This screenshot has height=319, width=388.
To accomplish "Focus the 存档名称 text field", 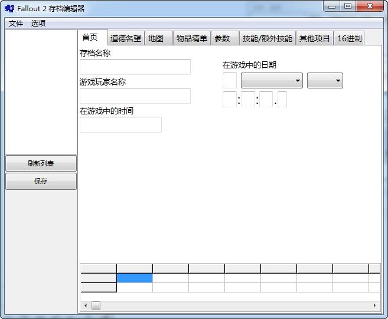I will (x=135, y=67).
